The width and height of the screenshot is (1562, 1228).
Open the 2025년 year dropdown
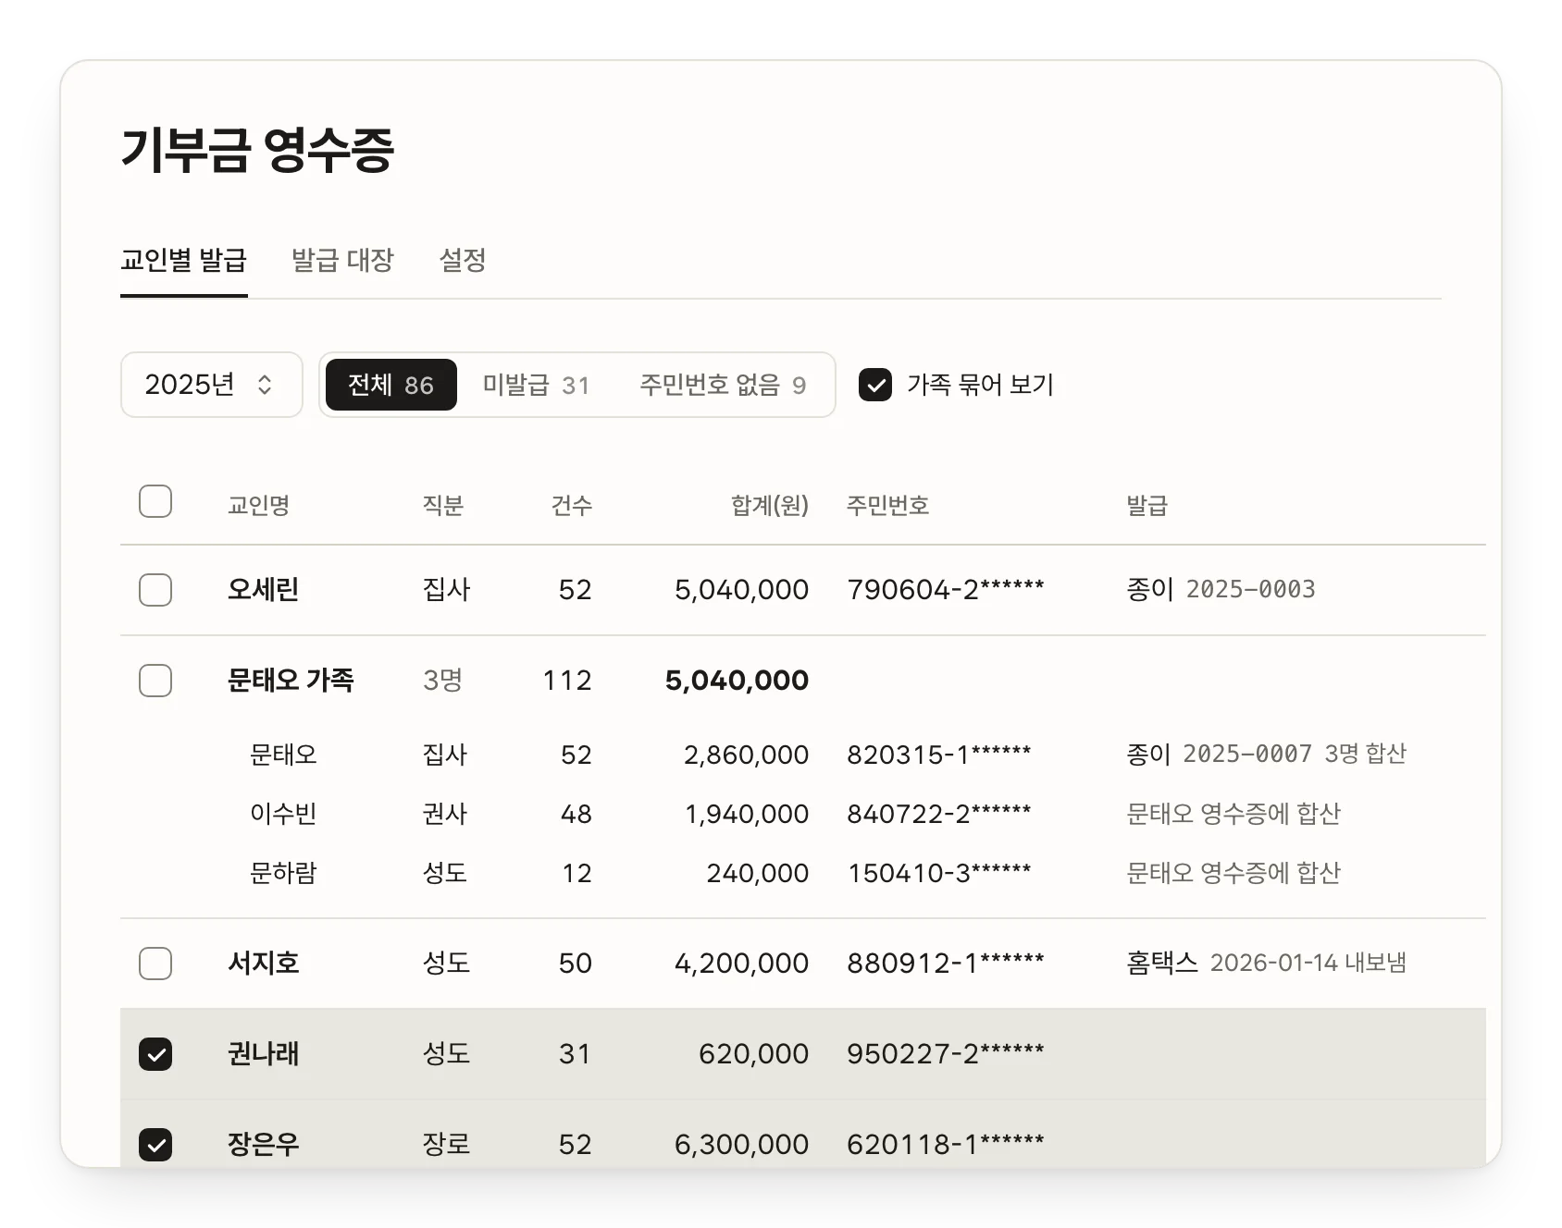211,385
